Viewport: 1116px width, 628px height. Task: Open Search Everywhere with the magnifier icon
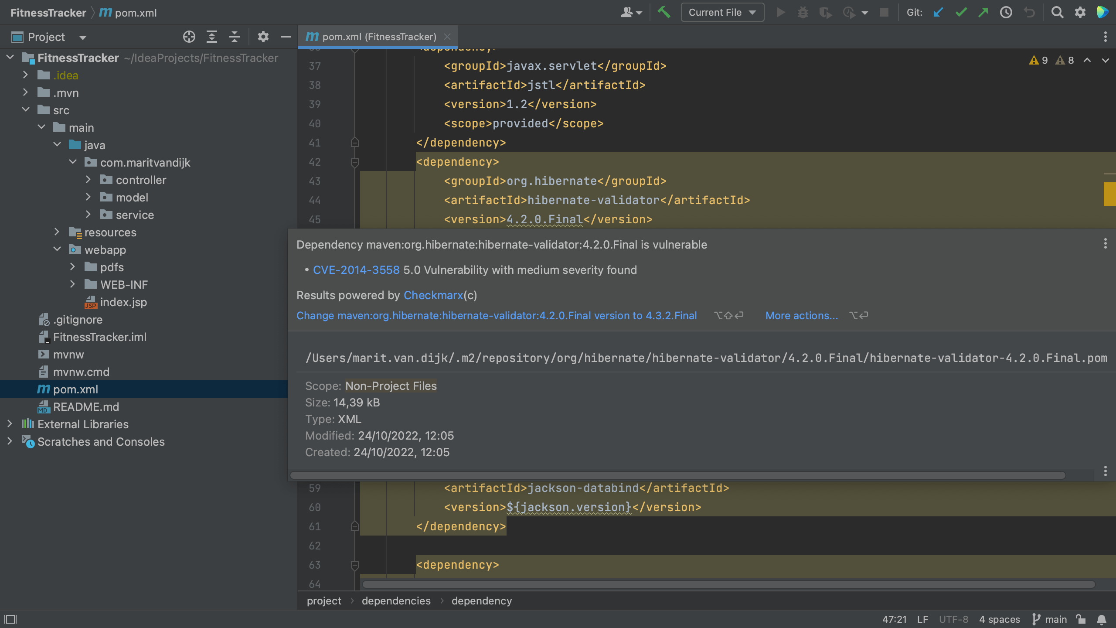(1058, 12)
